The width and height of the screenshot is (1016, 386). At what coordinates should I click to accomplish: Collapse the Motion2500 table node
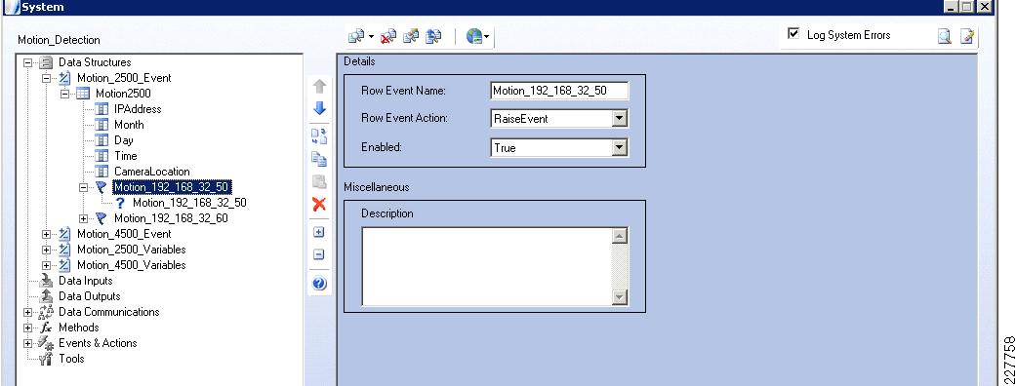pyautogui.click(x=64, y=94)
